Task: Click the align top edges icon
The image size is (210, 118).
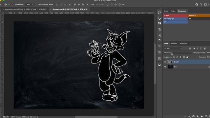Action: pyautogui.click(x=75, y=5)
